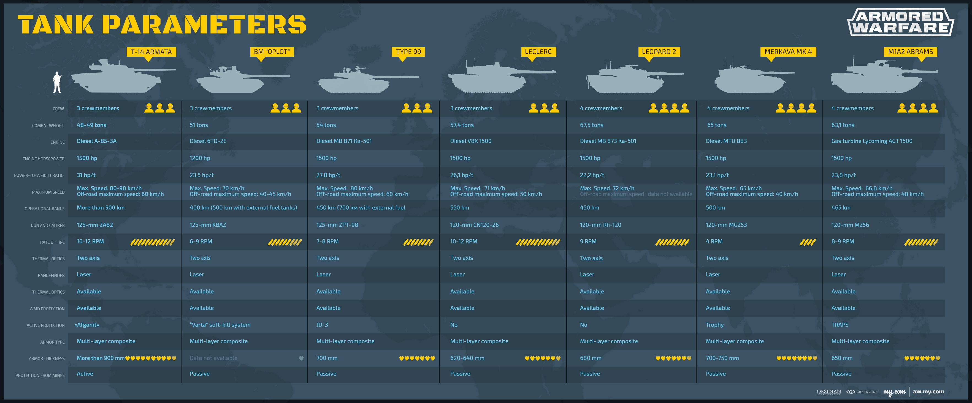Click the "Active" mine protection cell

[85, 374]
